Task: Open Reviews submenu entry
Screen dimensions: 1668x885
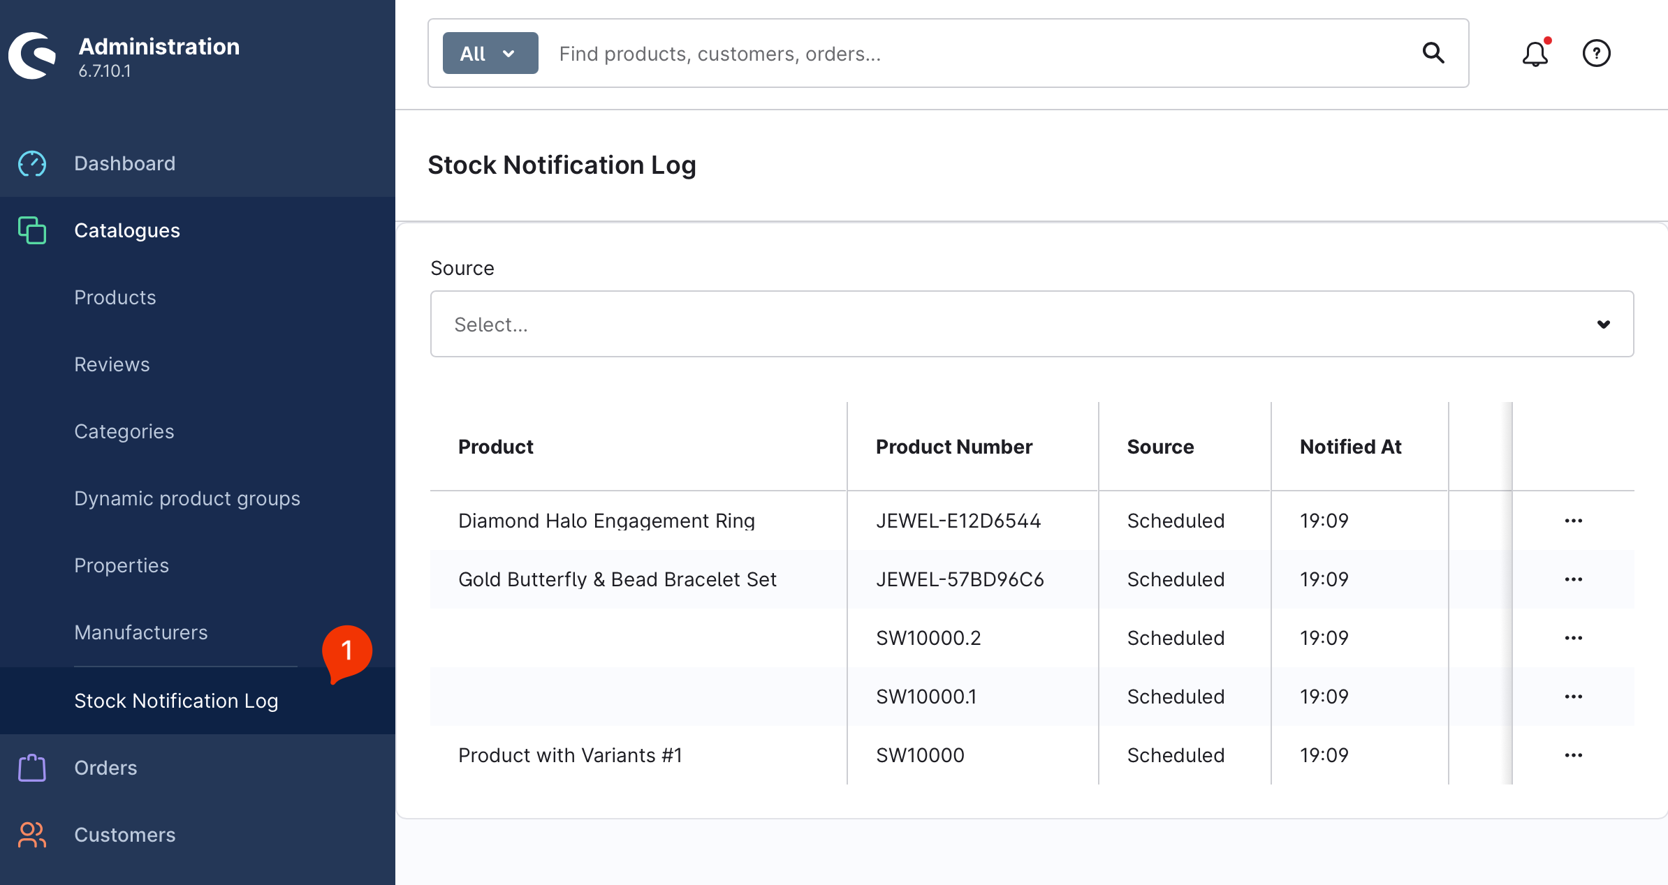Action: pyautogui.click(x=112, y=364)
